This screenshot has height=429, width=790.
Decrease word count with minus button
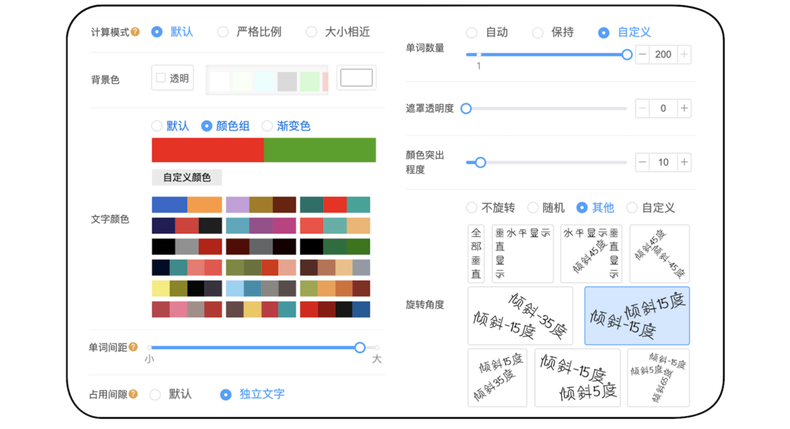[x=643, y=55]
